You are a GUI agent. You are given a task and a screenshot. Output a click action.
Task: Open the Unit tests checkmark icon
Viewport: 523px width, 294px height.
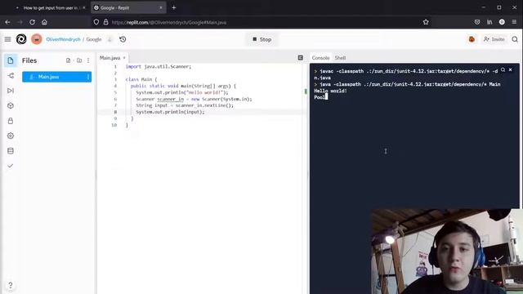coord(11,166)
